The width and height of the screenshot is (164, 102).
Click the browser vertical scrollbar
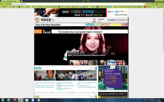163,29
